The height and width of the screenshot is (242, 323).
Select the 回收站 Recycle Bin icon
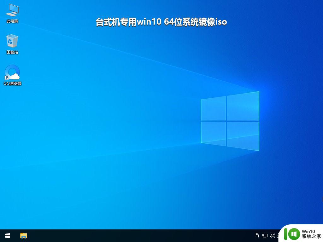[x=12, y=41]
